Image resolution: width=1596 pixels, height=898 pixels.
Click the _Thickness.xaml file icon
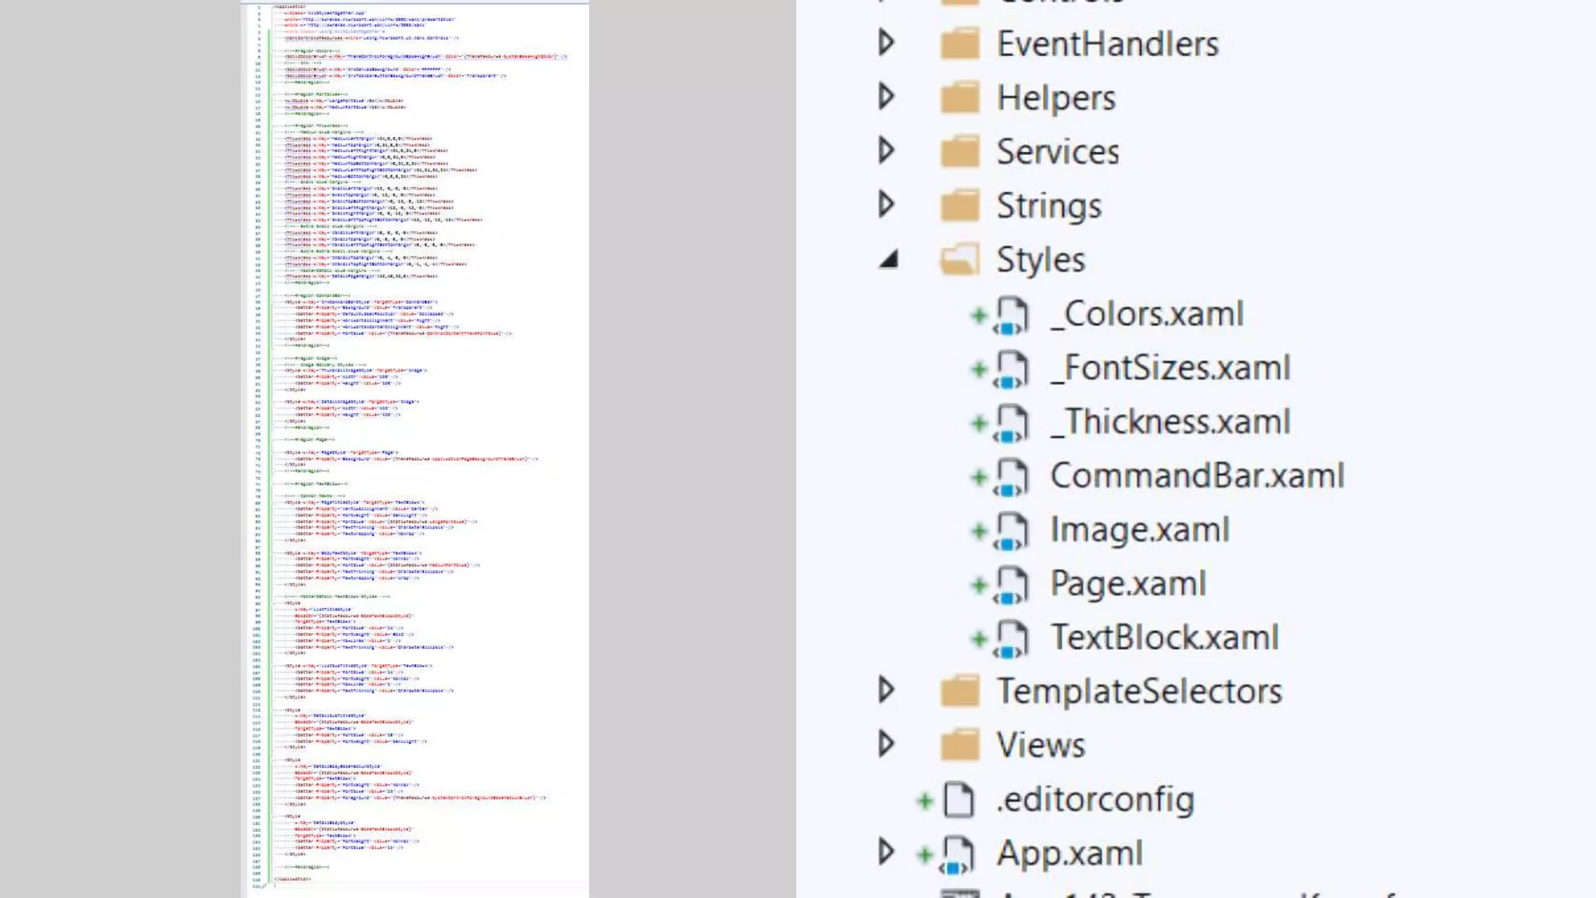click(x=1011, y=422)
